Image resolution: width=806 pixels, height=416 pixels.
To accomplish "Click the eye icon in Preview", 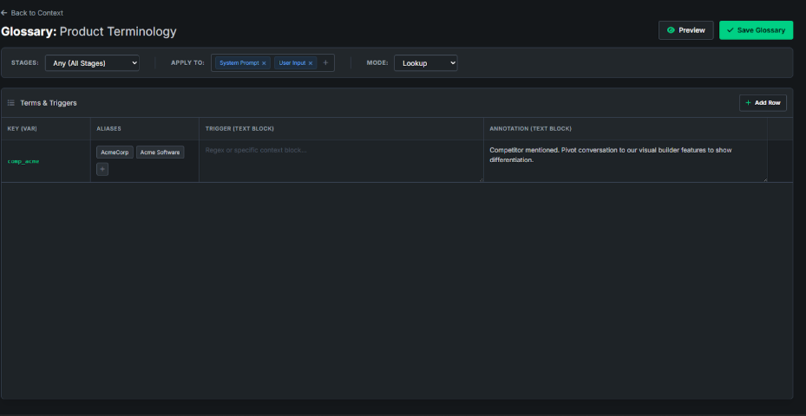I will click(672, 30).
